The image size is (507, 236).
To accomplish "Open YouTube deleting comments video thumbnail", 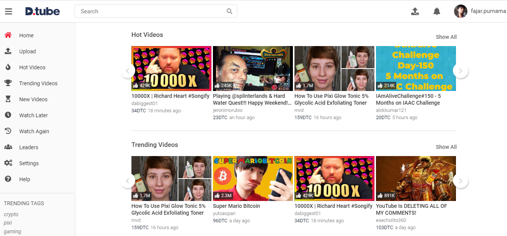I will click(416, 179).
